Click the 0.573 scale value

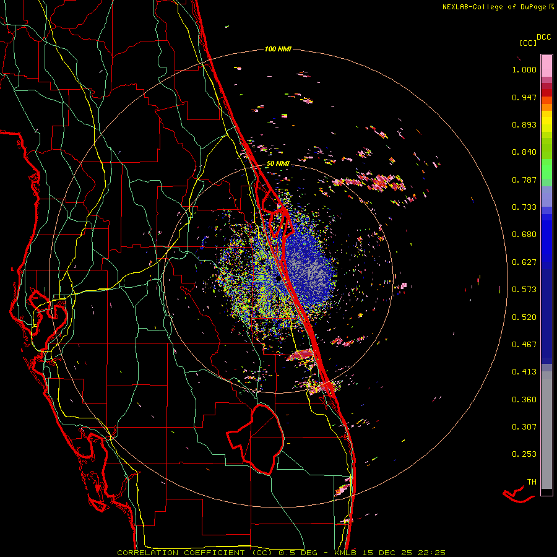[x=524, y=290]
